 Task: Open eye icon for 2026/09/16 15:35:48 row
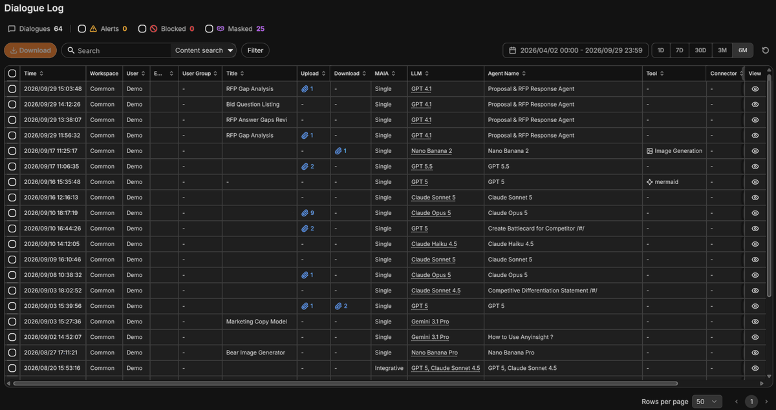coord(755,182)
